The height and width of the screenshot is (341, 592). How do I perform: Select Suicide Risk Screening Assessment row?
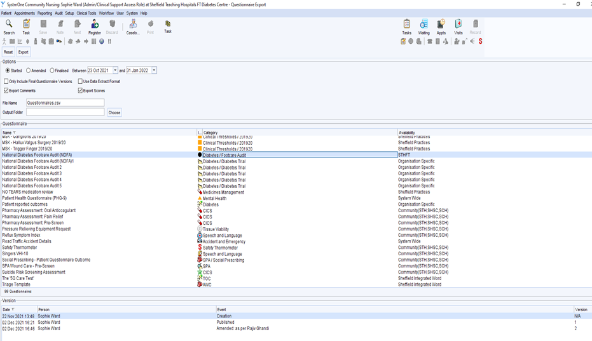point(296,272)
